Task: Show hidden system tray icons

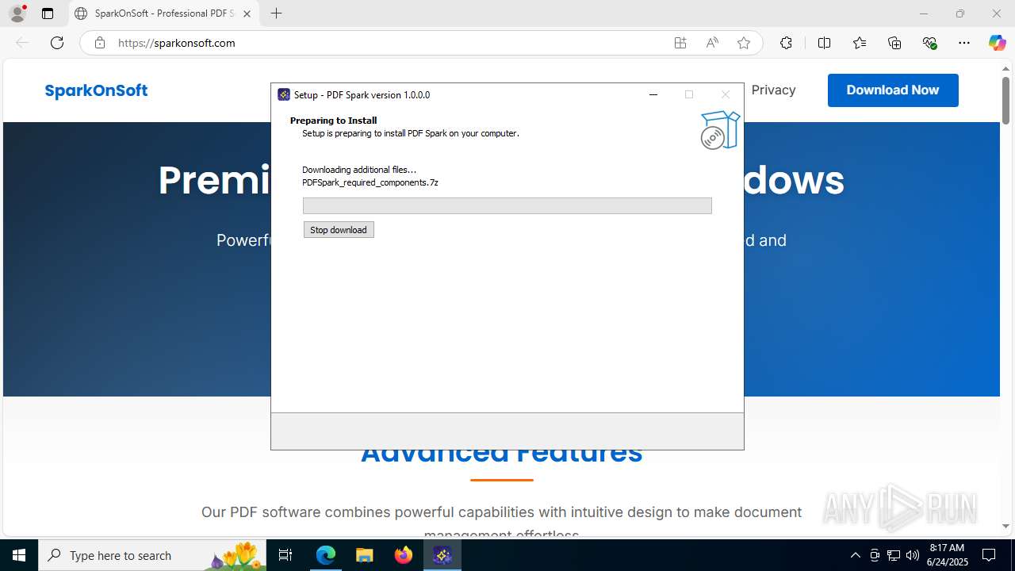Action: 855,555
